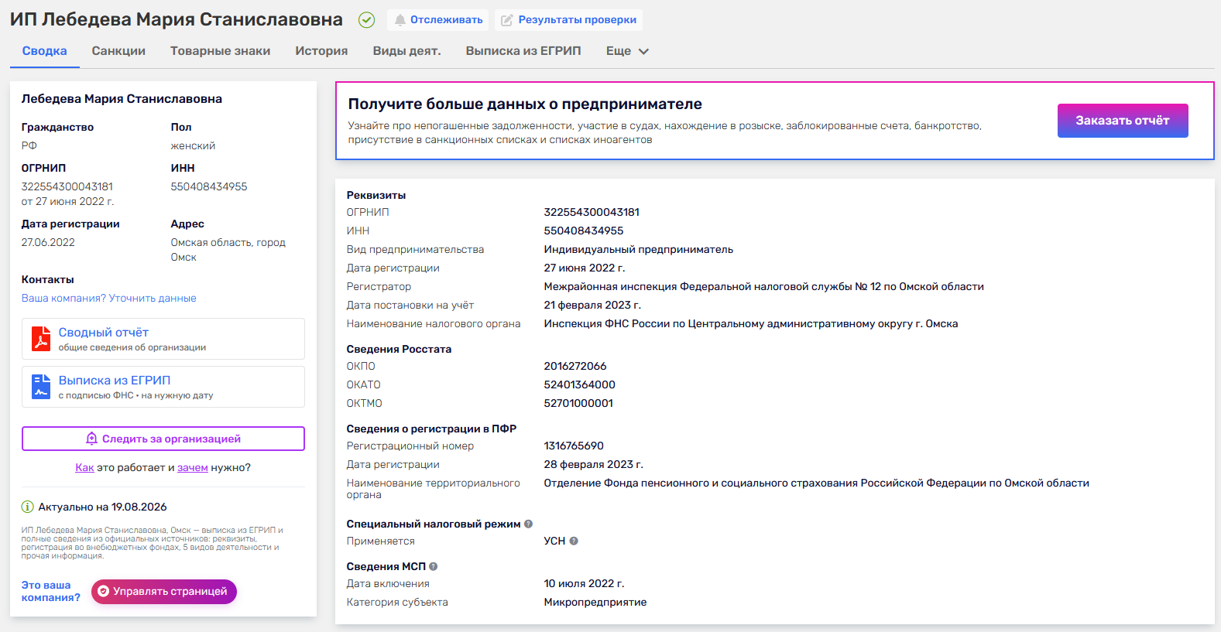Open the Сводный отчёт link
Image resolution: width=1221 pixels, height=632 pixels.
(104, 333)
